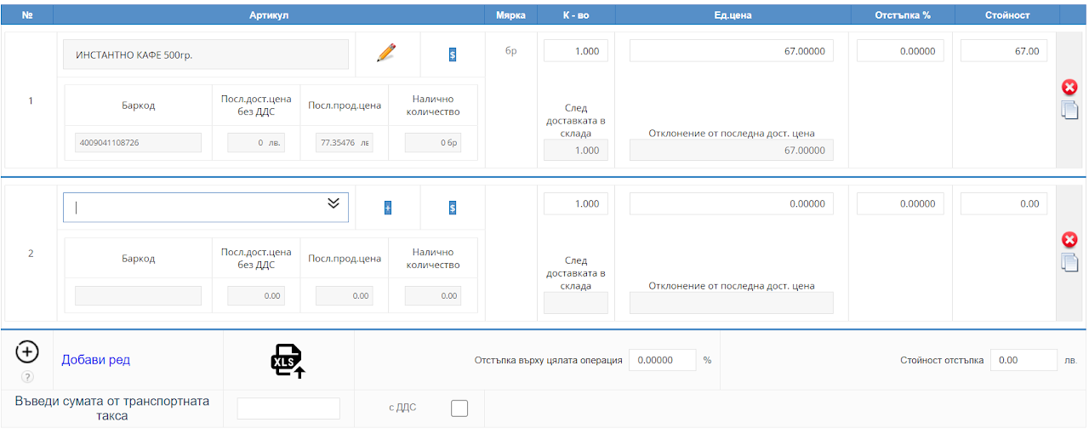Click the 'К - во' column header
The height and width of the screenshot is (434, 1089).
[576, 15]
